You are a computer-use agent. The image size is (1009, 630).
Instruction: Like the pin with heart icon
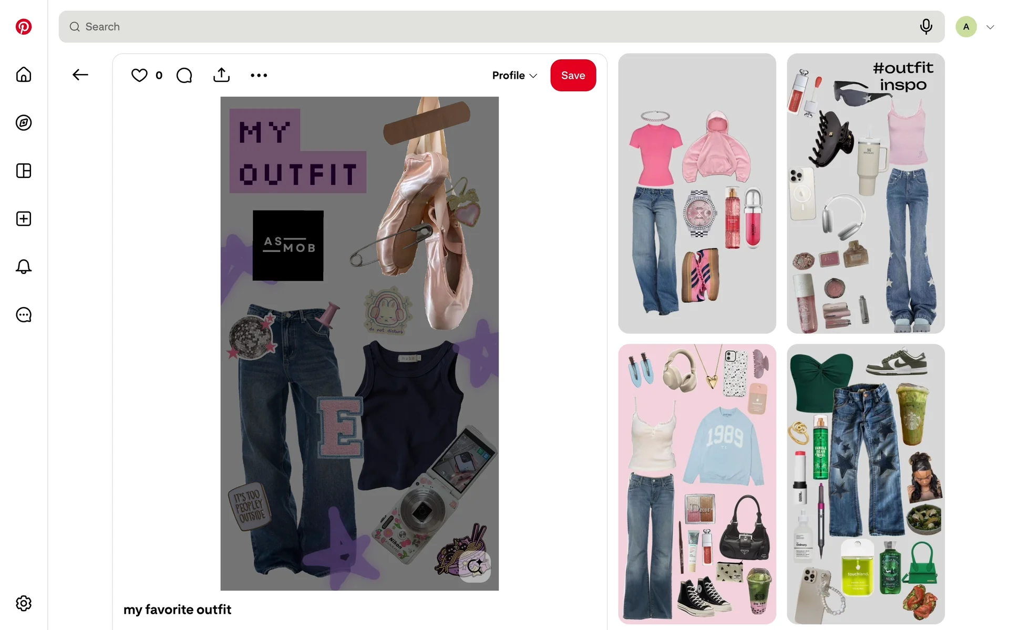tap(139, 76)
